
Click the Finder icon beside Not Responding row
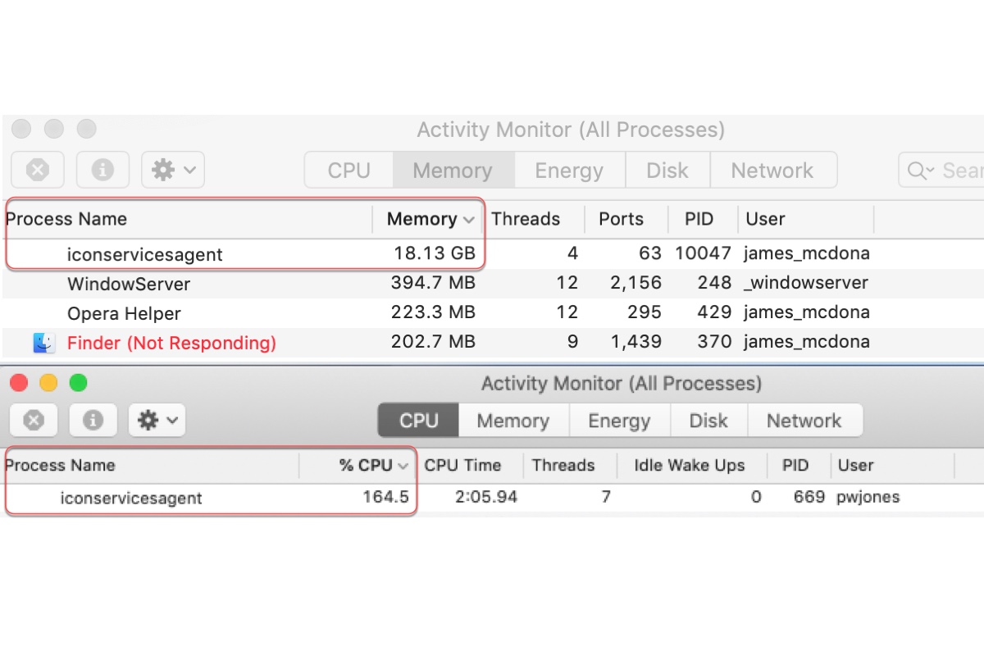coord(43,343)
